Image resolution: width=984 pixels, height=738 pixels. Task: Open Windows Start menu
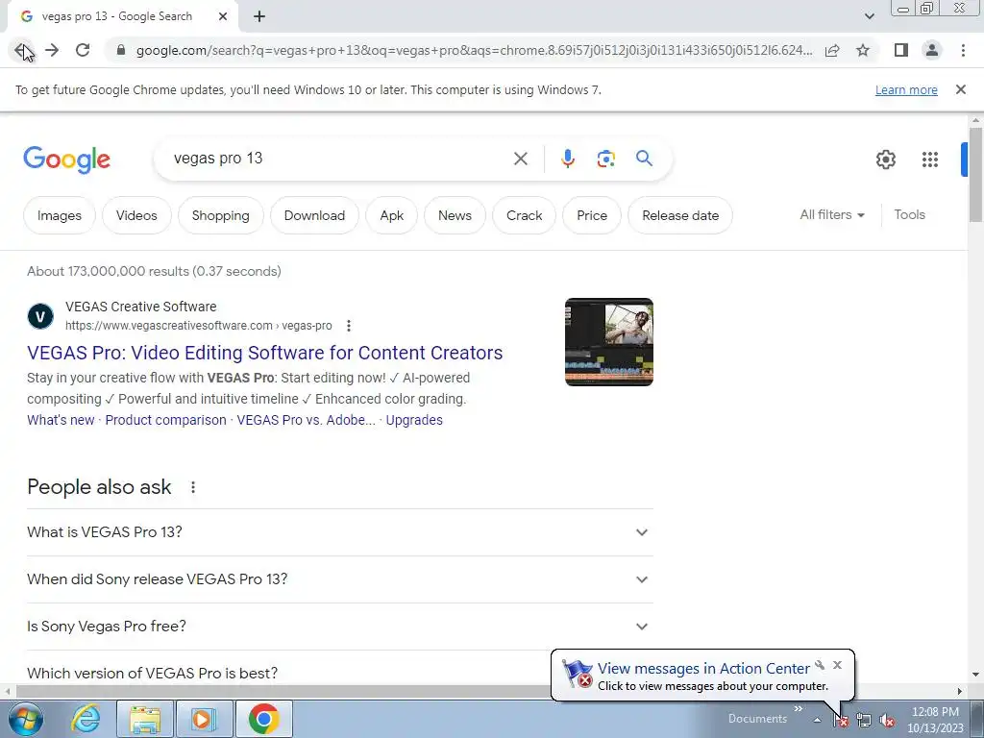[26, 719]
